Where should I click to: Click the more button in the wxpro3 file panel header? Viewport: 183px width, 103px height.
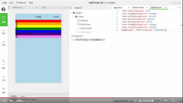click(x=109, y=8)
